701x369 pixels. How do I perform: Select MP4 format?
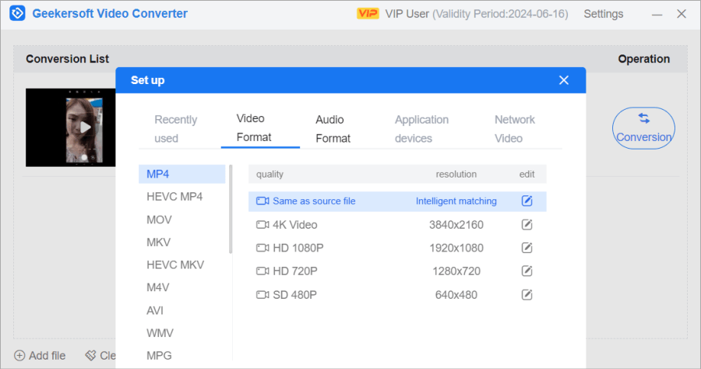coord(182,174)
